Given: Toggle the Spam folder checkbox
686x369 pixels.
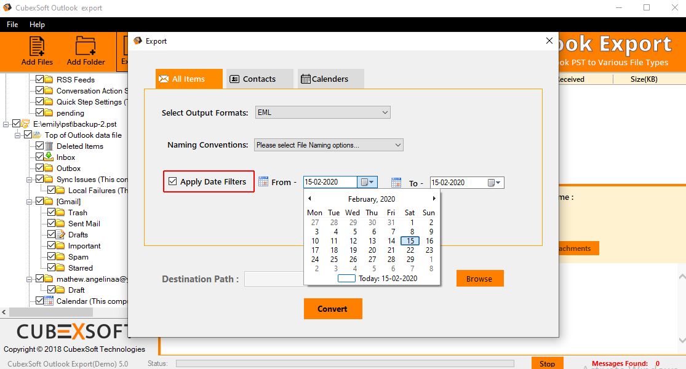Looking at the screenshot, I should (x=52, y=257).
